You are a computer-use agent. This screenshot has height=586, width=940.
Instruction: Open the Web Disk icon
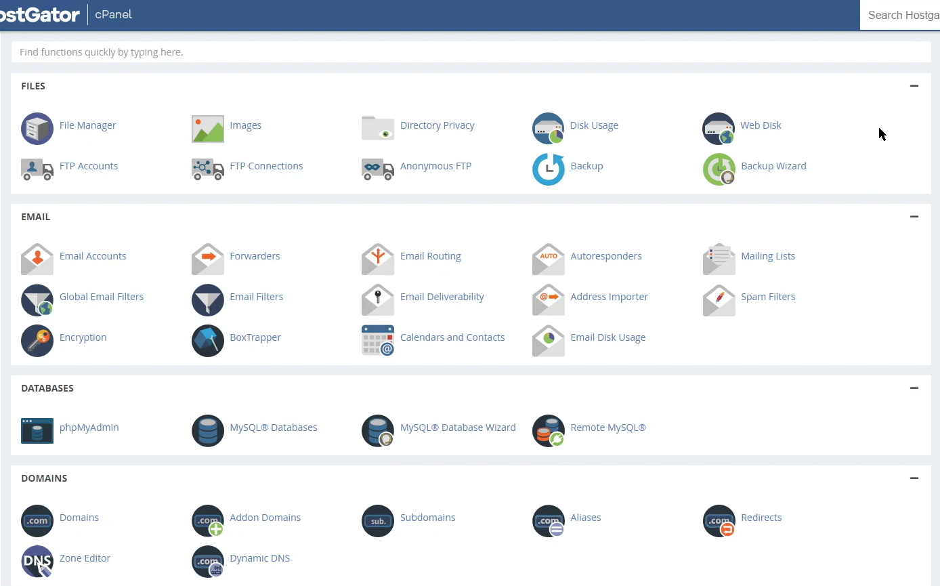click(719, 129)
